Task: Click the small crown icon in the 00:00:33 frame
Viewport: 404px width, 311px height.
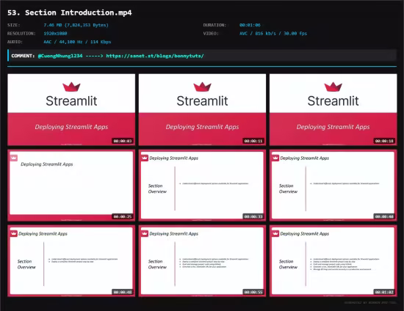Action: coord(145,158)
